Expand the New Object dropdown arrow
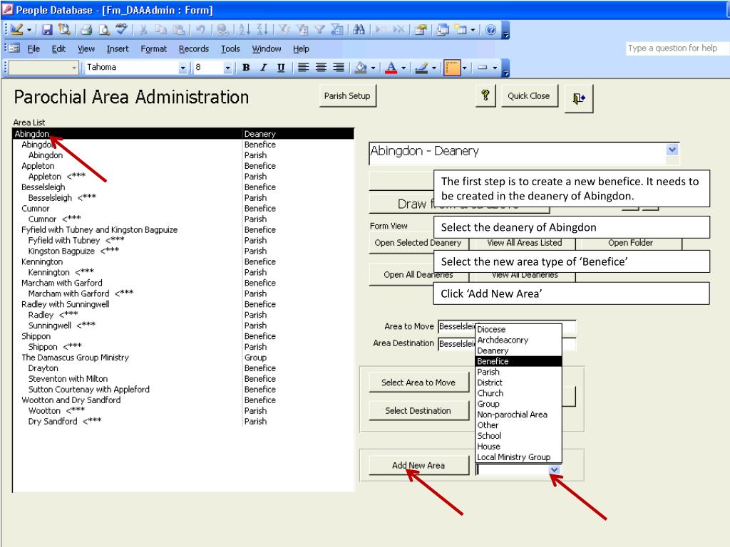Viewport: 730px width, 547px height. click(x=473, y=30)
